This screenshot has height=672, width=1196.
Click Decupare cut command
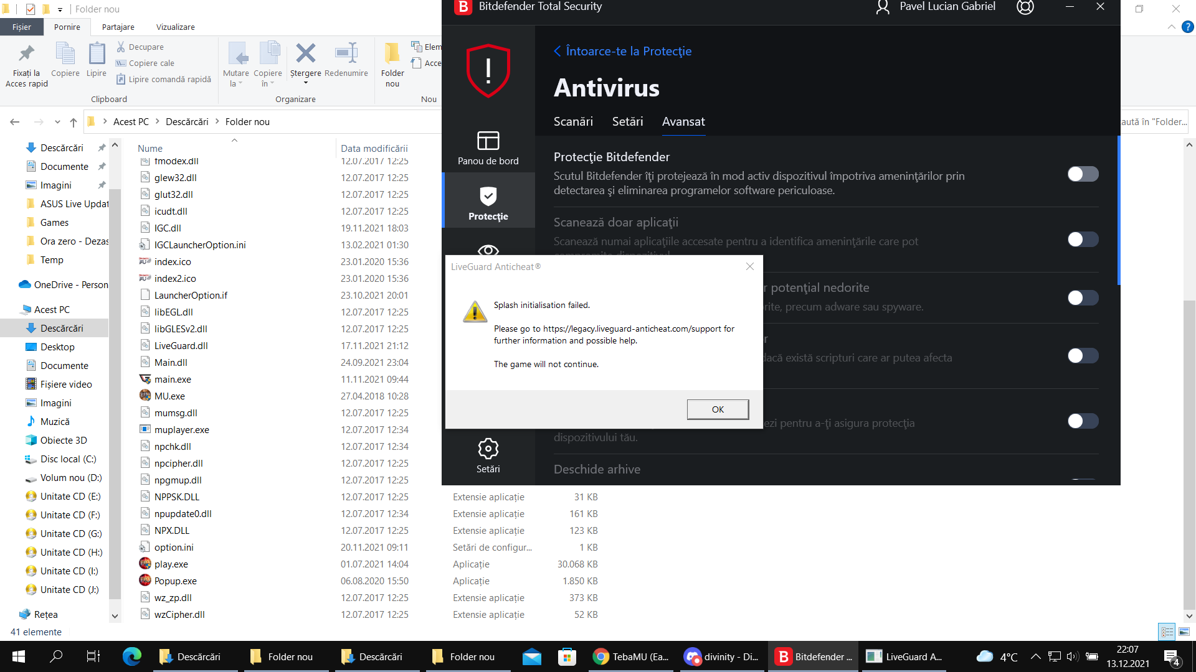point(140,47)
